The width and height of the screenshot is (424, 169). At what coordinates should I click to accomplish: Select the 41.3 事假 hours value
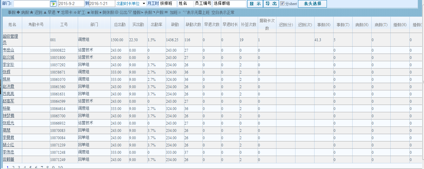318,40
